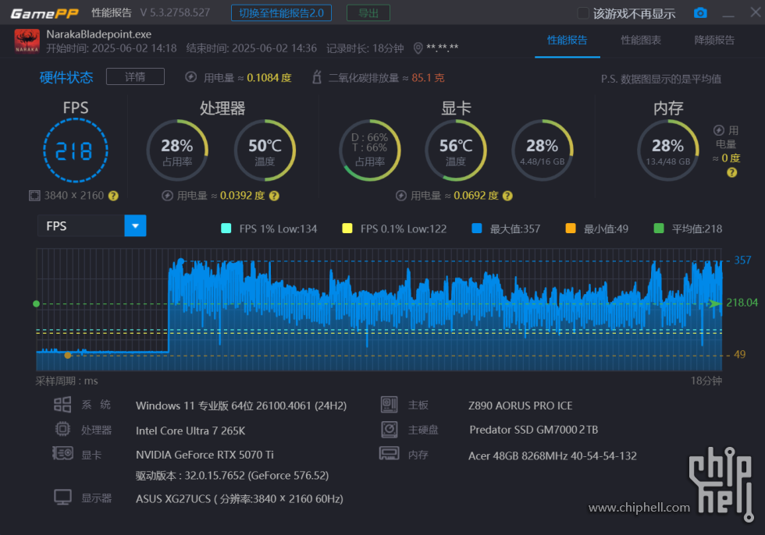This screenshot has width=765, height=535.
Task: Click NarakaBladepoint.exe process name
Action: 98,34
